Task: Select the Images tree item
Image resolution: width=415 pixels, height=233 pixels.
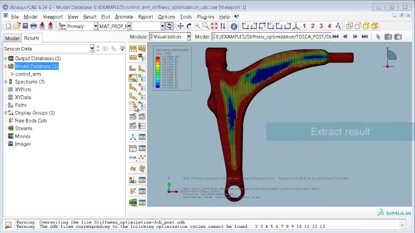Action: [23, 144]
